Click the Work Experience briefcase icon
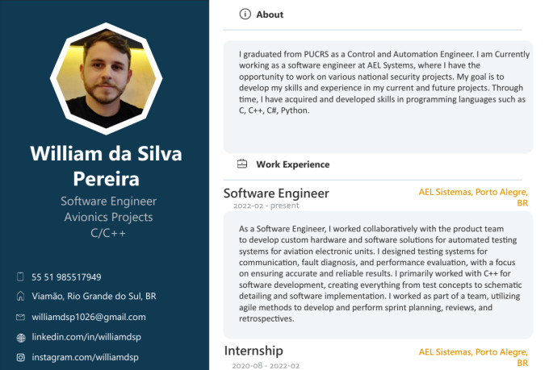The height and width of the screenshot is (370, 549). pyautogui.click(x=242, y=164)
